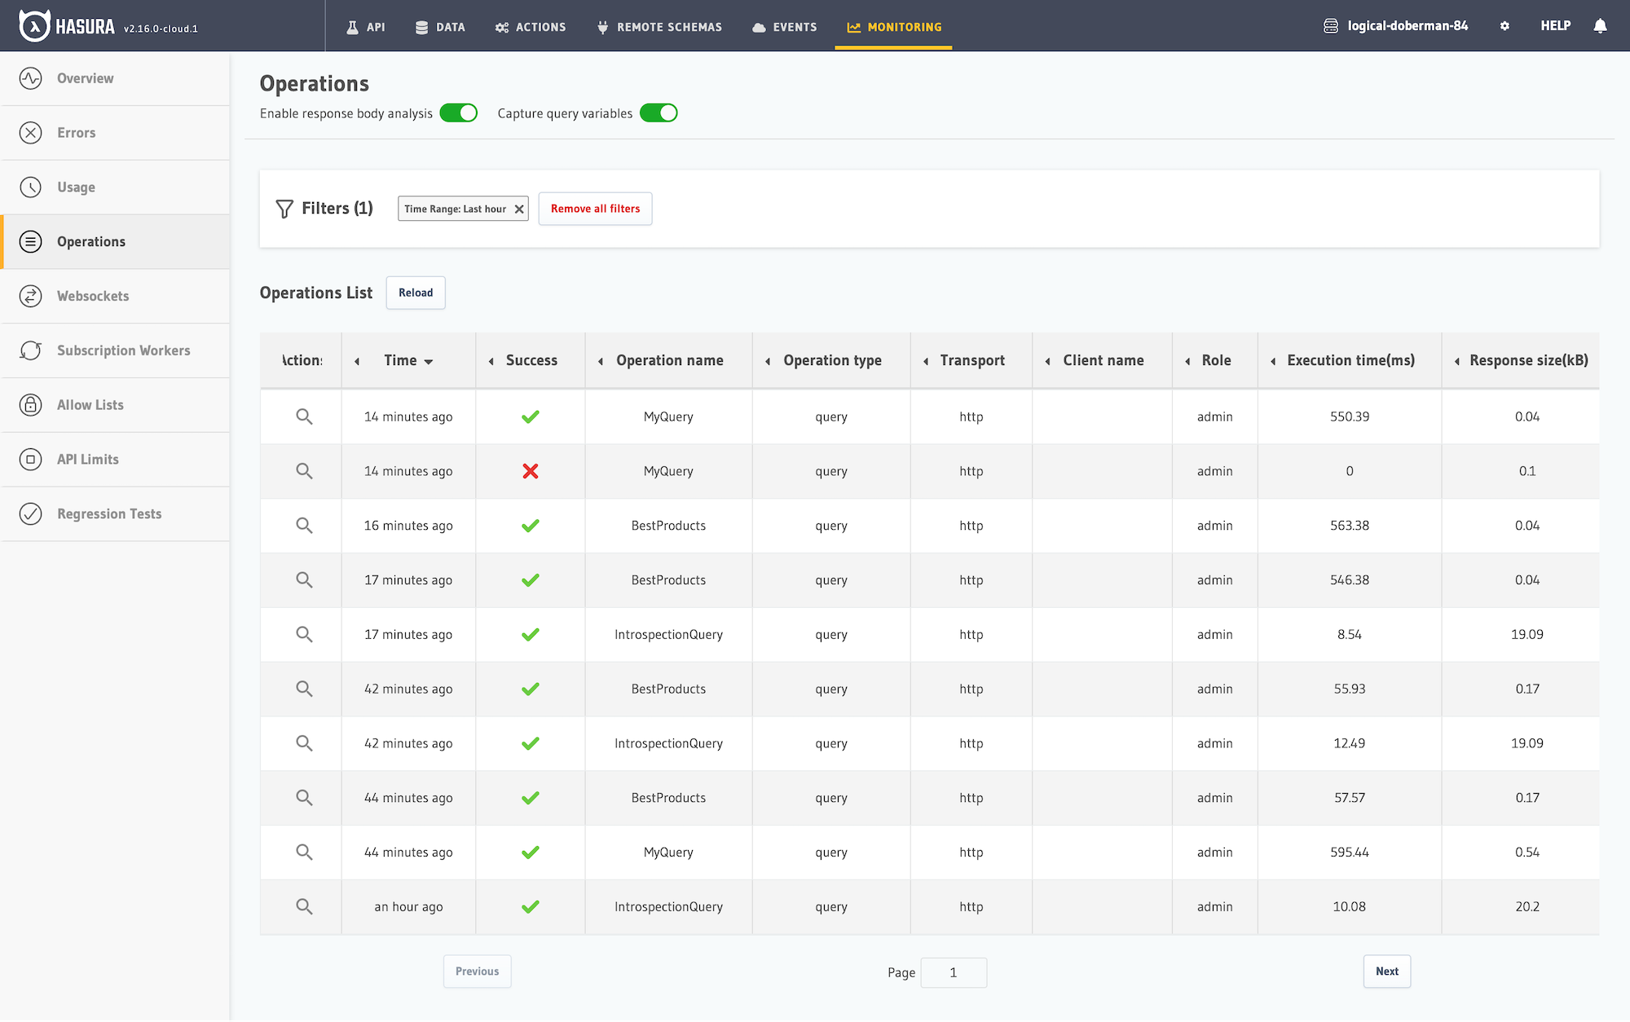
Task: Edit the page number input field
Action: point(954,972)
